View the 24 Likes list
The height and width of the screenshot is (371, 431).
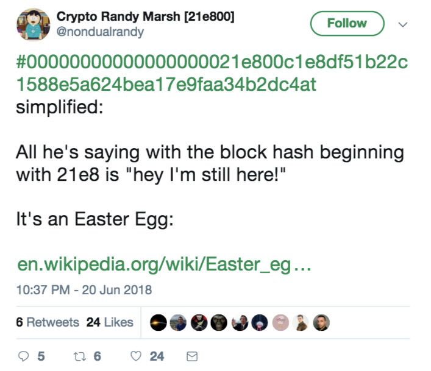[110, 322]
